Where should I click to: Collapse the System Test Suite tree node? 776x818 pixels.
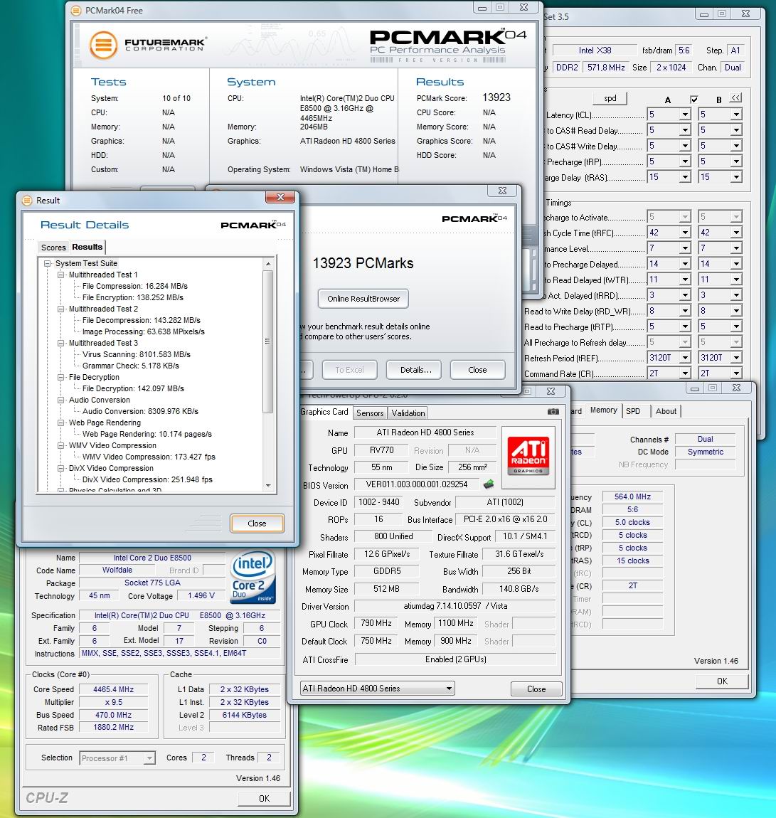48,263
